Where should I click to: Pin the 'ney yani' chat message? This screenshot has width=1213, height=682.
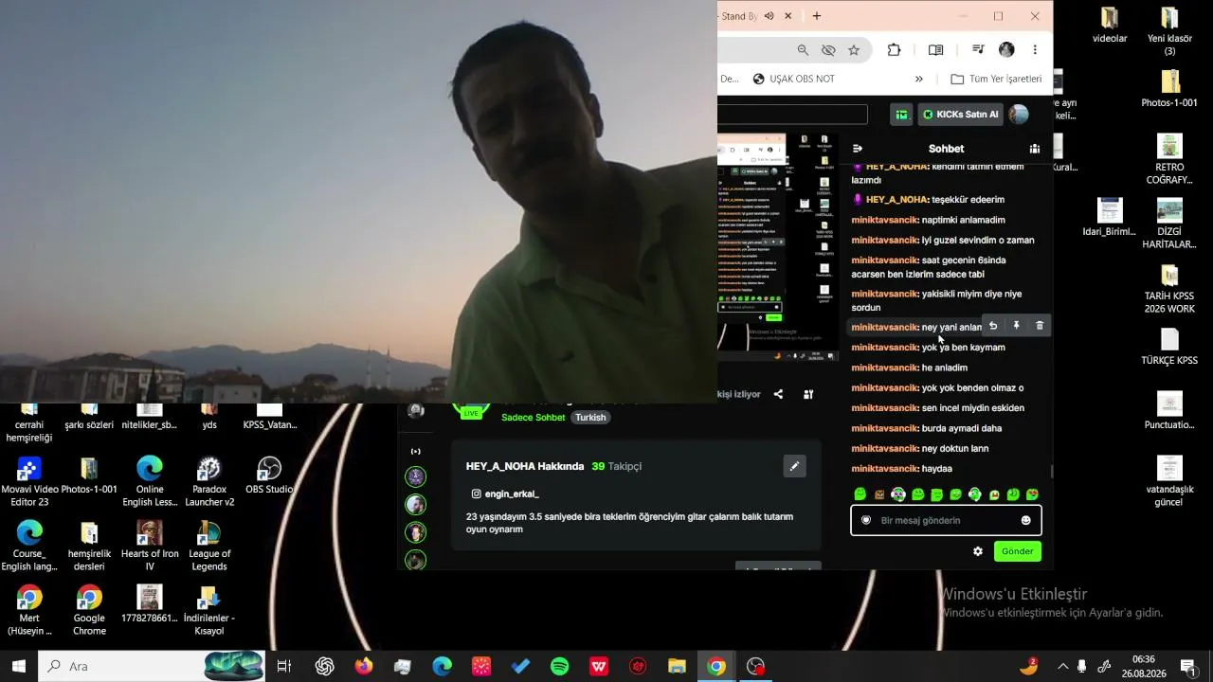click(1016, 326)
